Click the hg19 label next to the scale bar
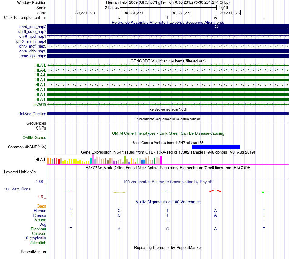This screenshot has height=259, width=289. [x=224, y=8]
